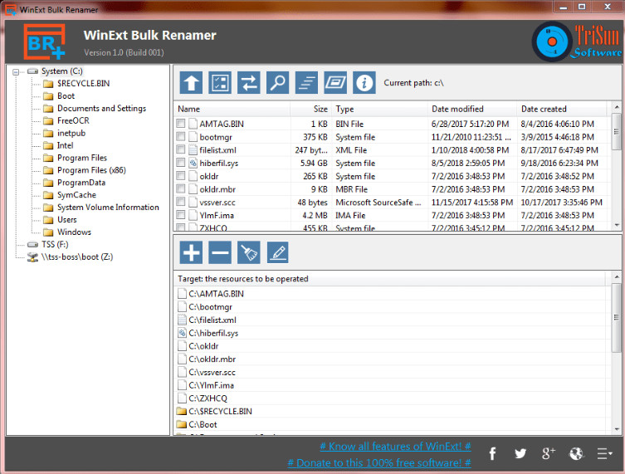Open the Twitter icon in the footer
Image resolution: width=625 pixels, height=474 pixels.
(520, 453)
